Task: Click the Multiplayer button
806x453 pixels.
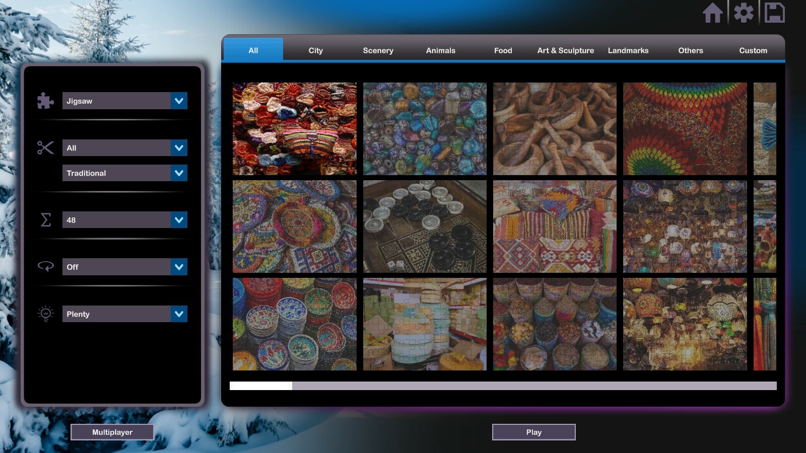Action: tap(113, 432)
